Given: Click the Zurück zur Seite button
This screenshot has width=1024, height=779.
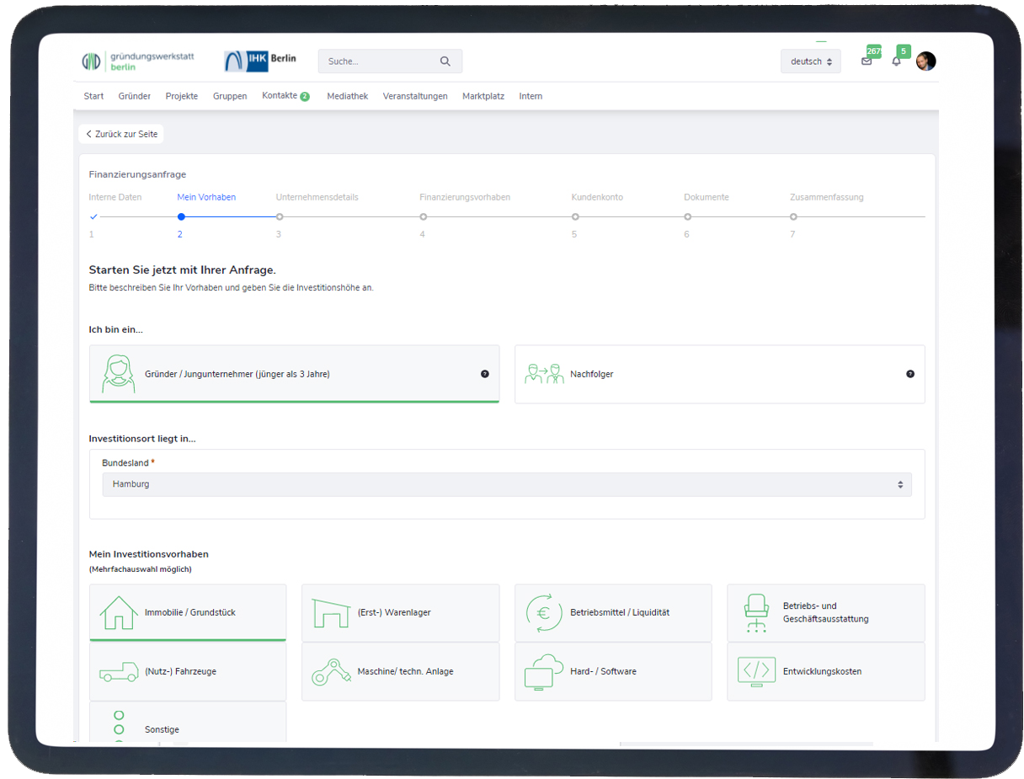Looking at the screenshot, I should pos(121,134).
